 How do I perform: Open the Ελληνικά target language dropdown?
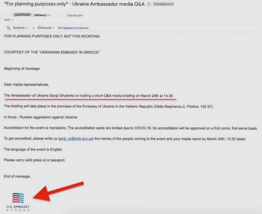(x=46, y=28)
